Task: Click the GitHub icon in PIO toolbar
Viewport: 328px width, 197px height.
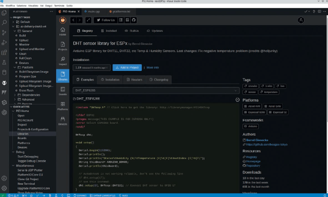Action: click(134, 20)
